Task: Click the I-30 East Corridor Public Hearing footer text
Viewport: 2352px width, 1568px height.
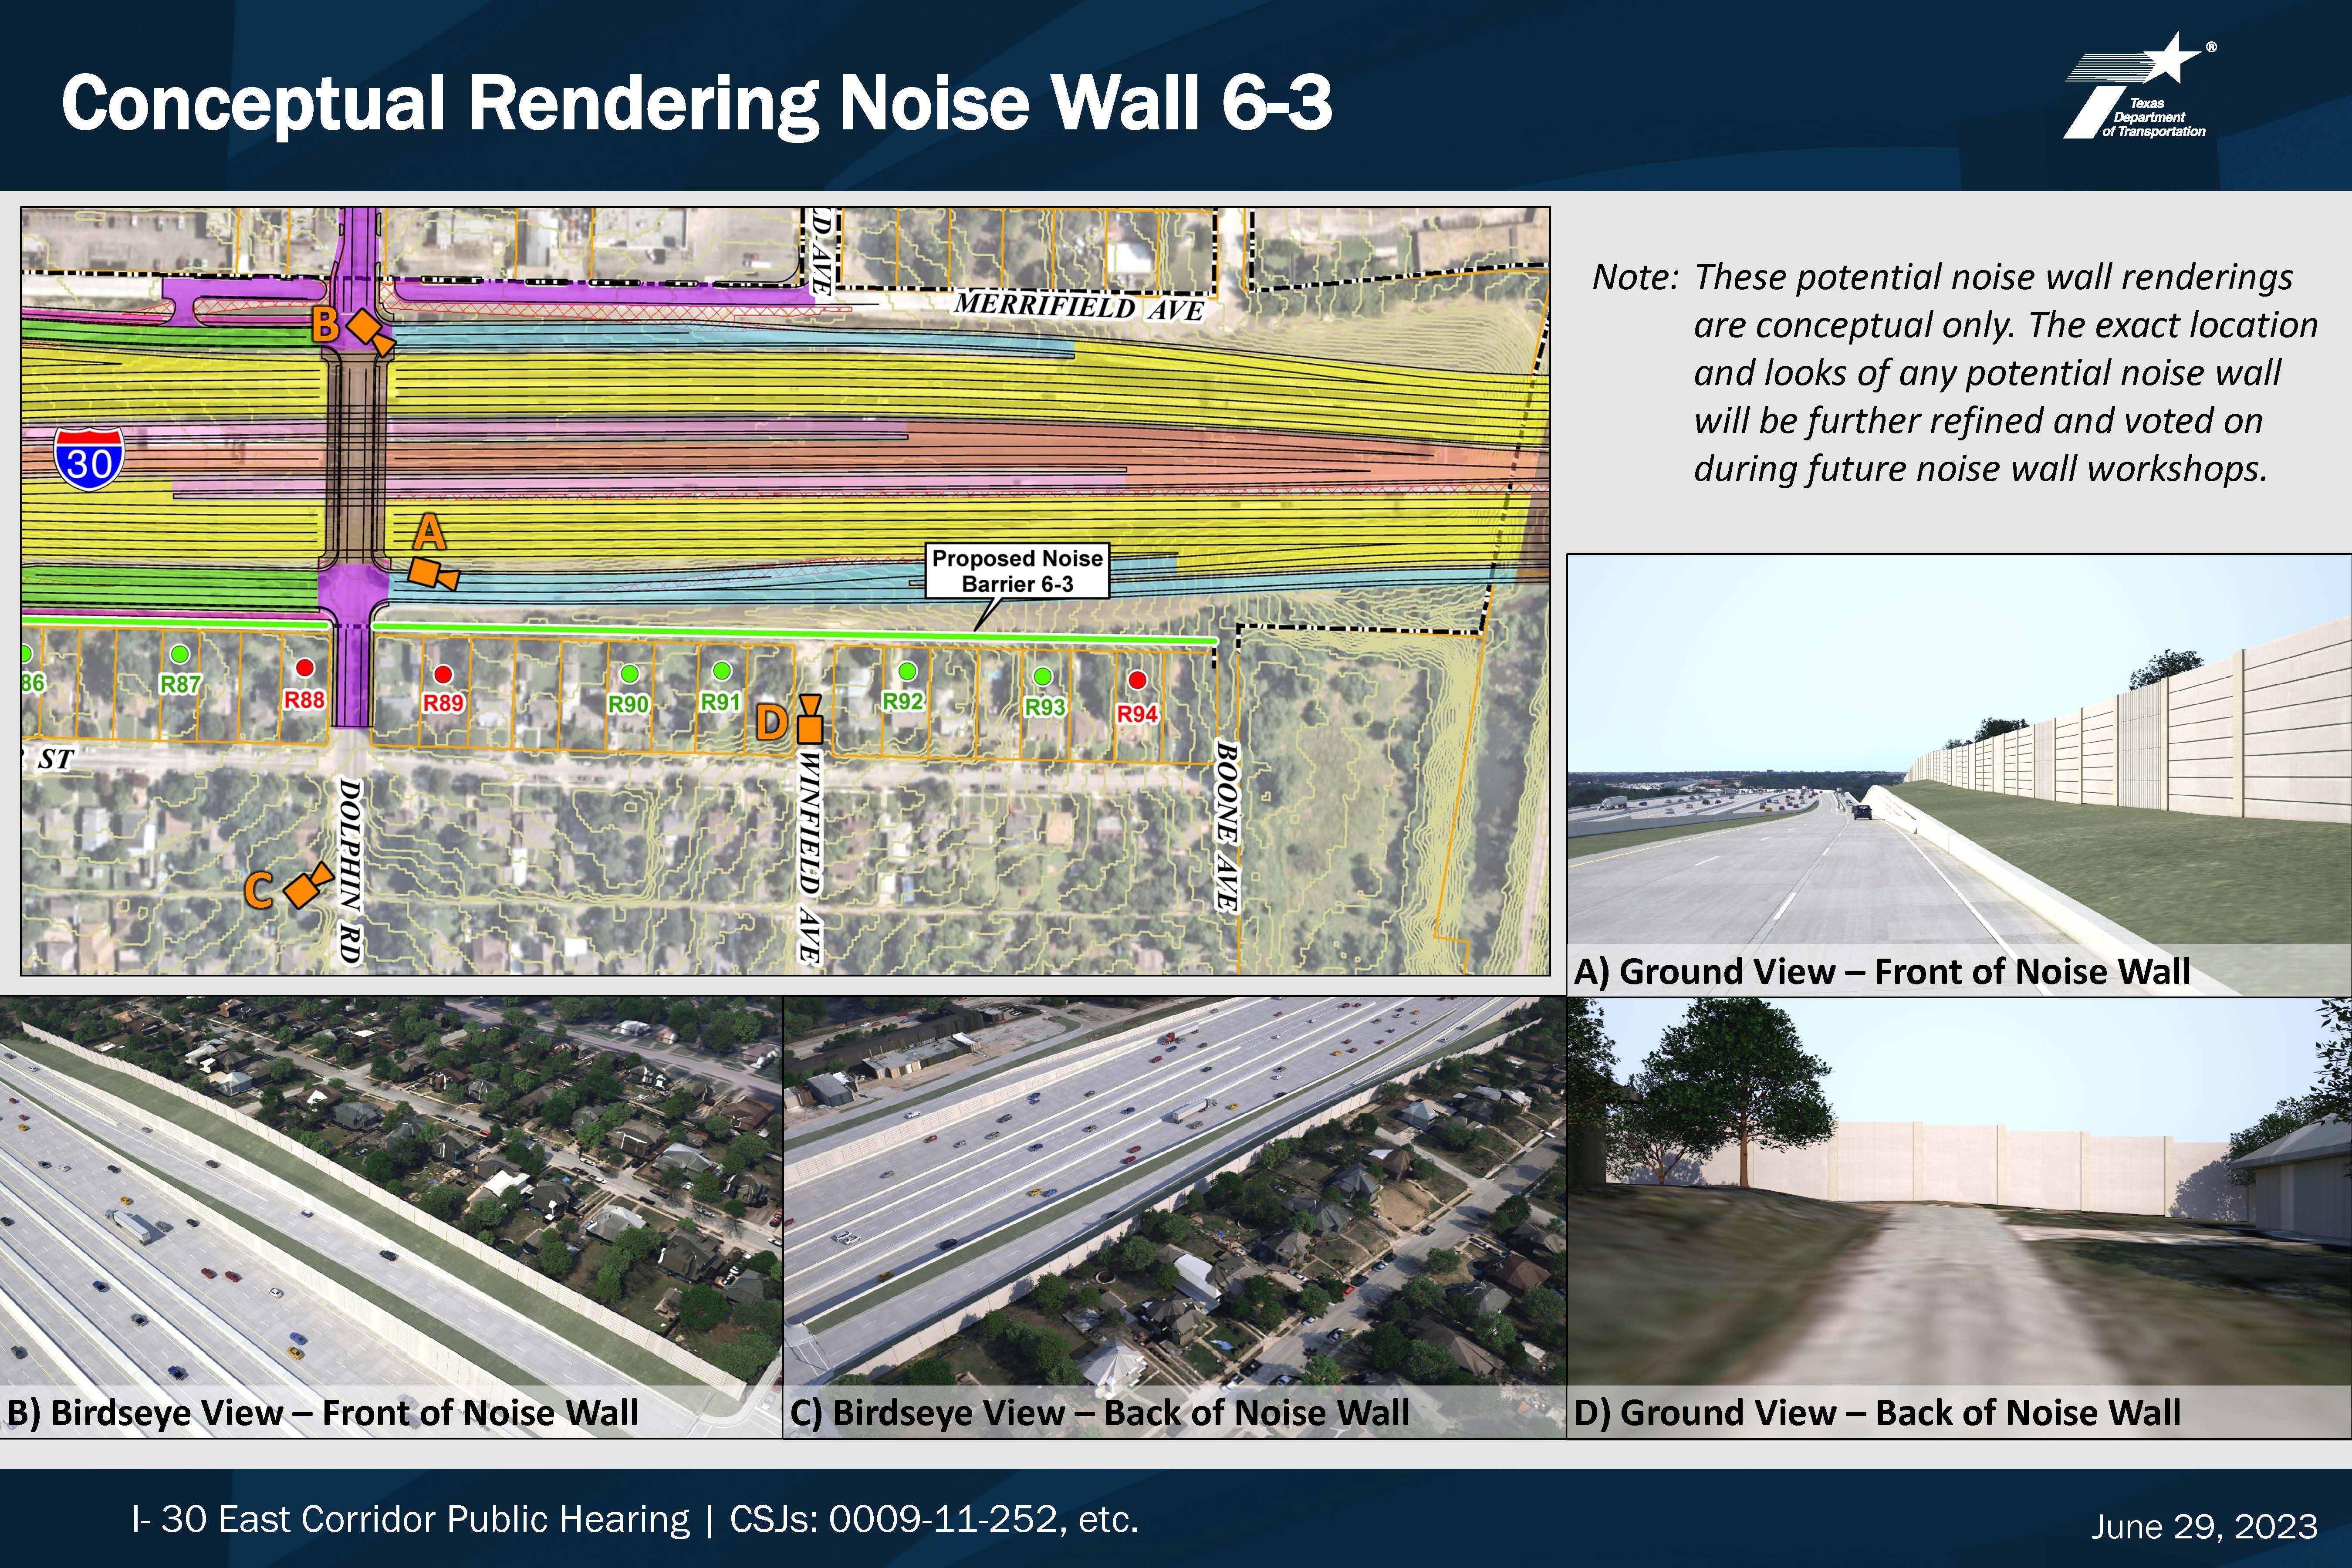Action: (x=635, y=1520)
